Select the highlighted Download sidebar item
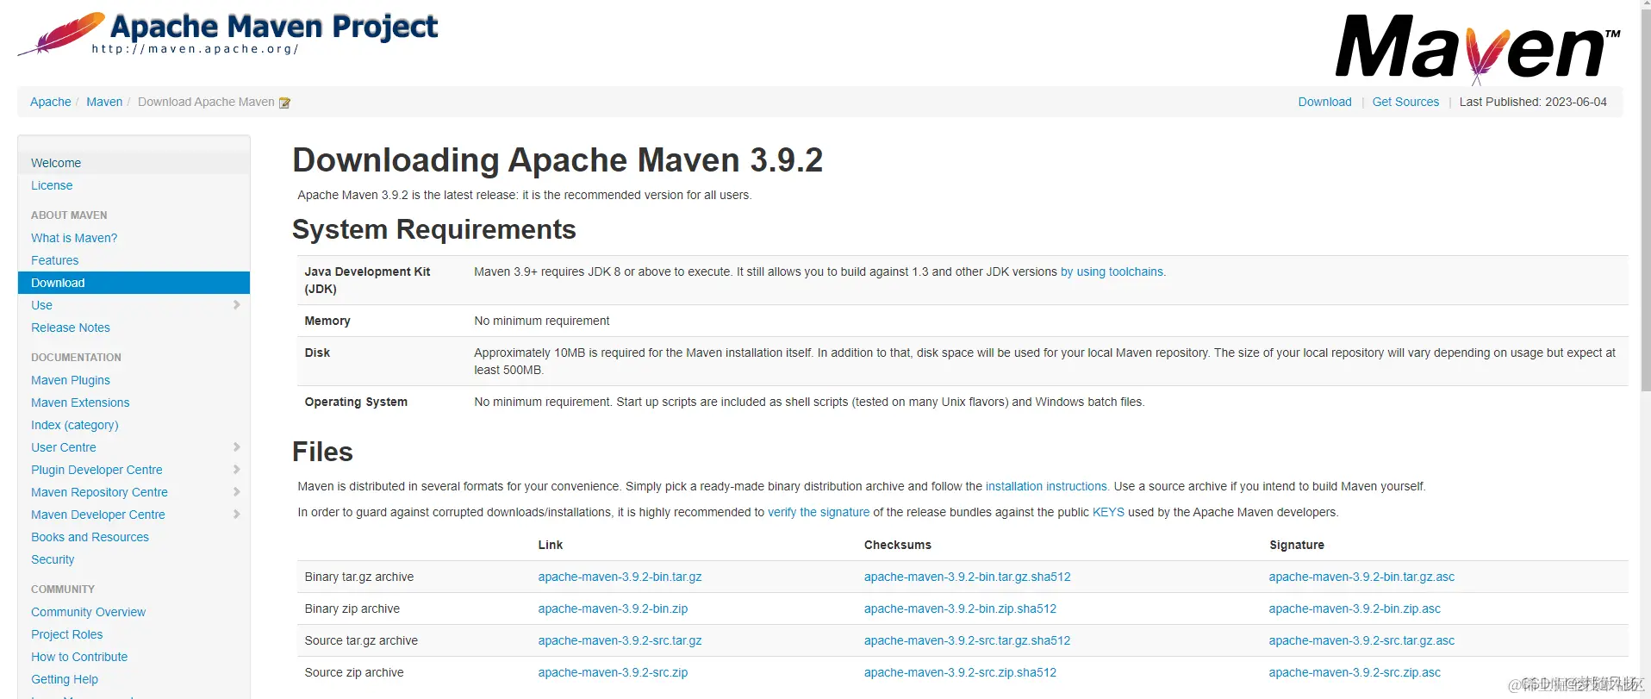Screen dimensions: 1651x699 tap(134, 283)
